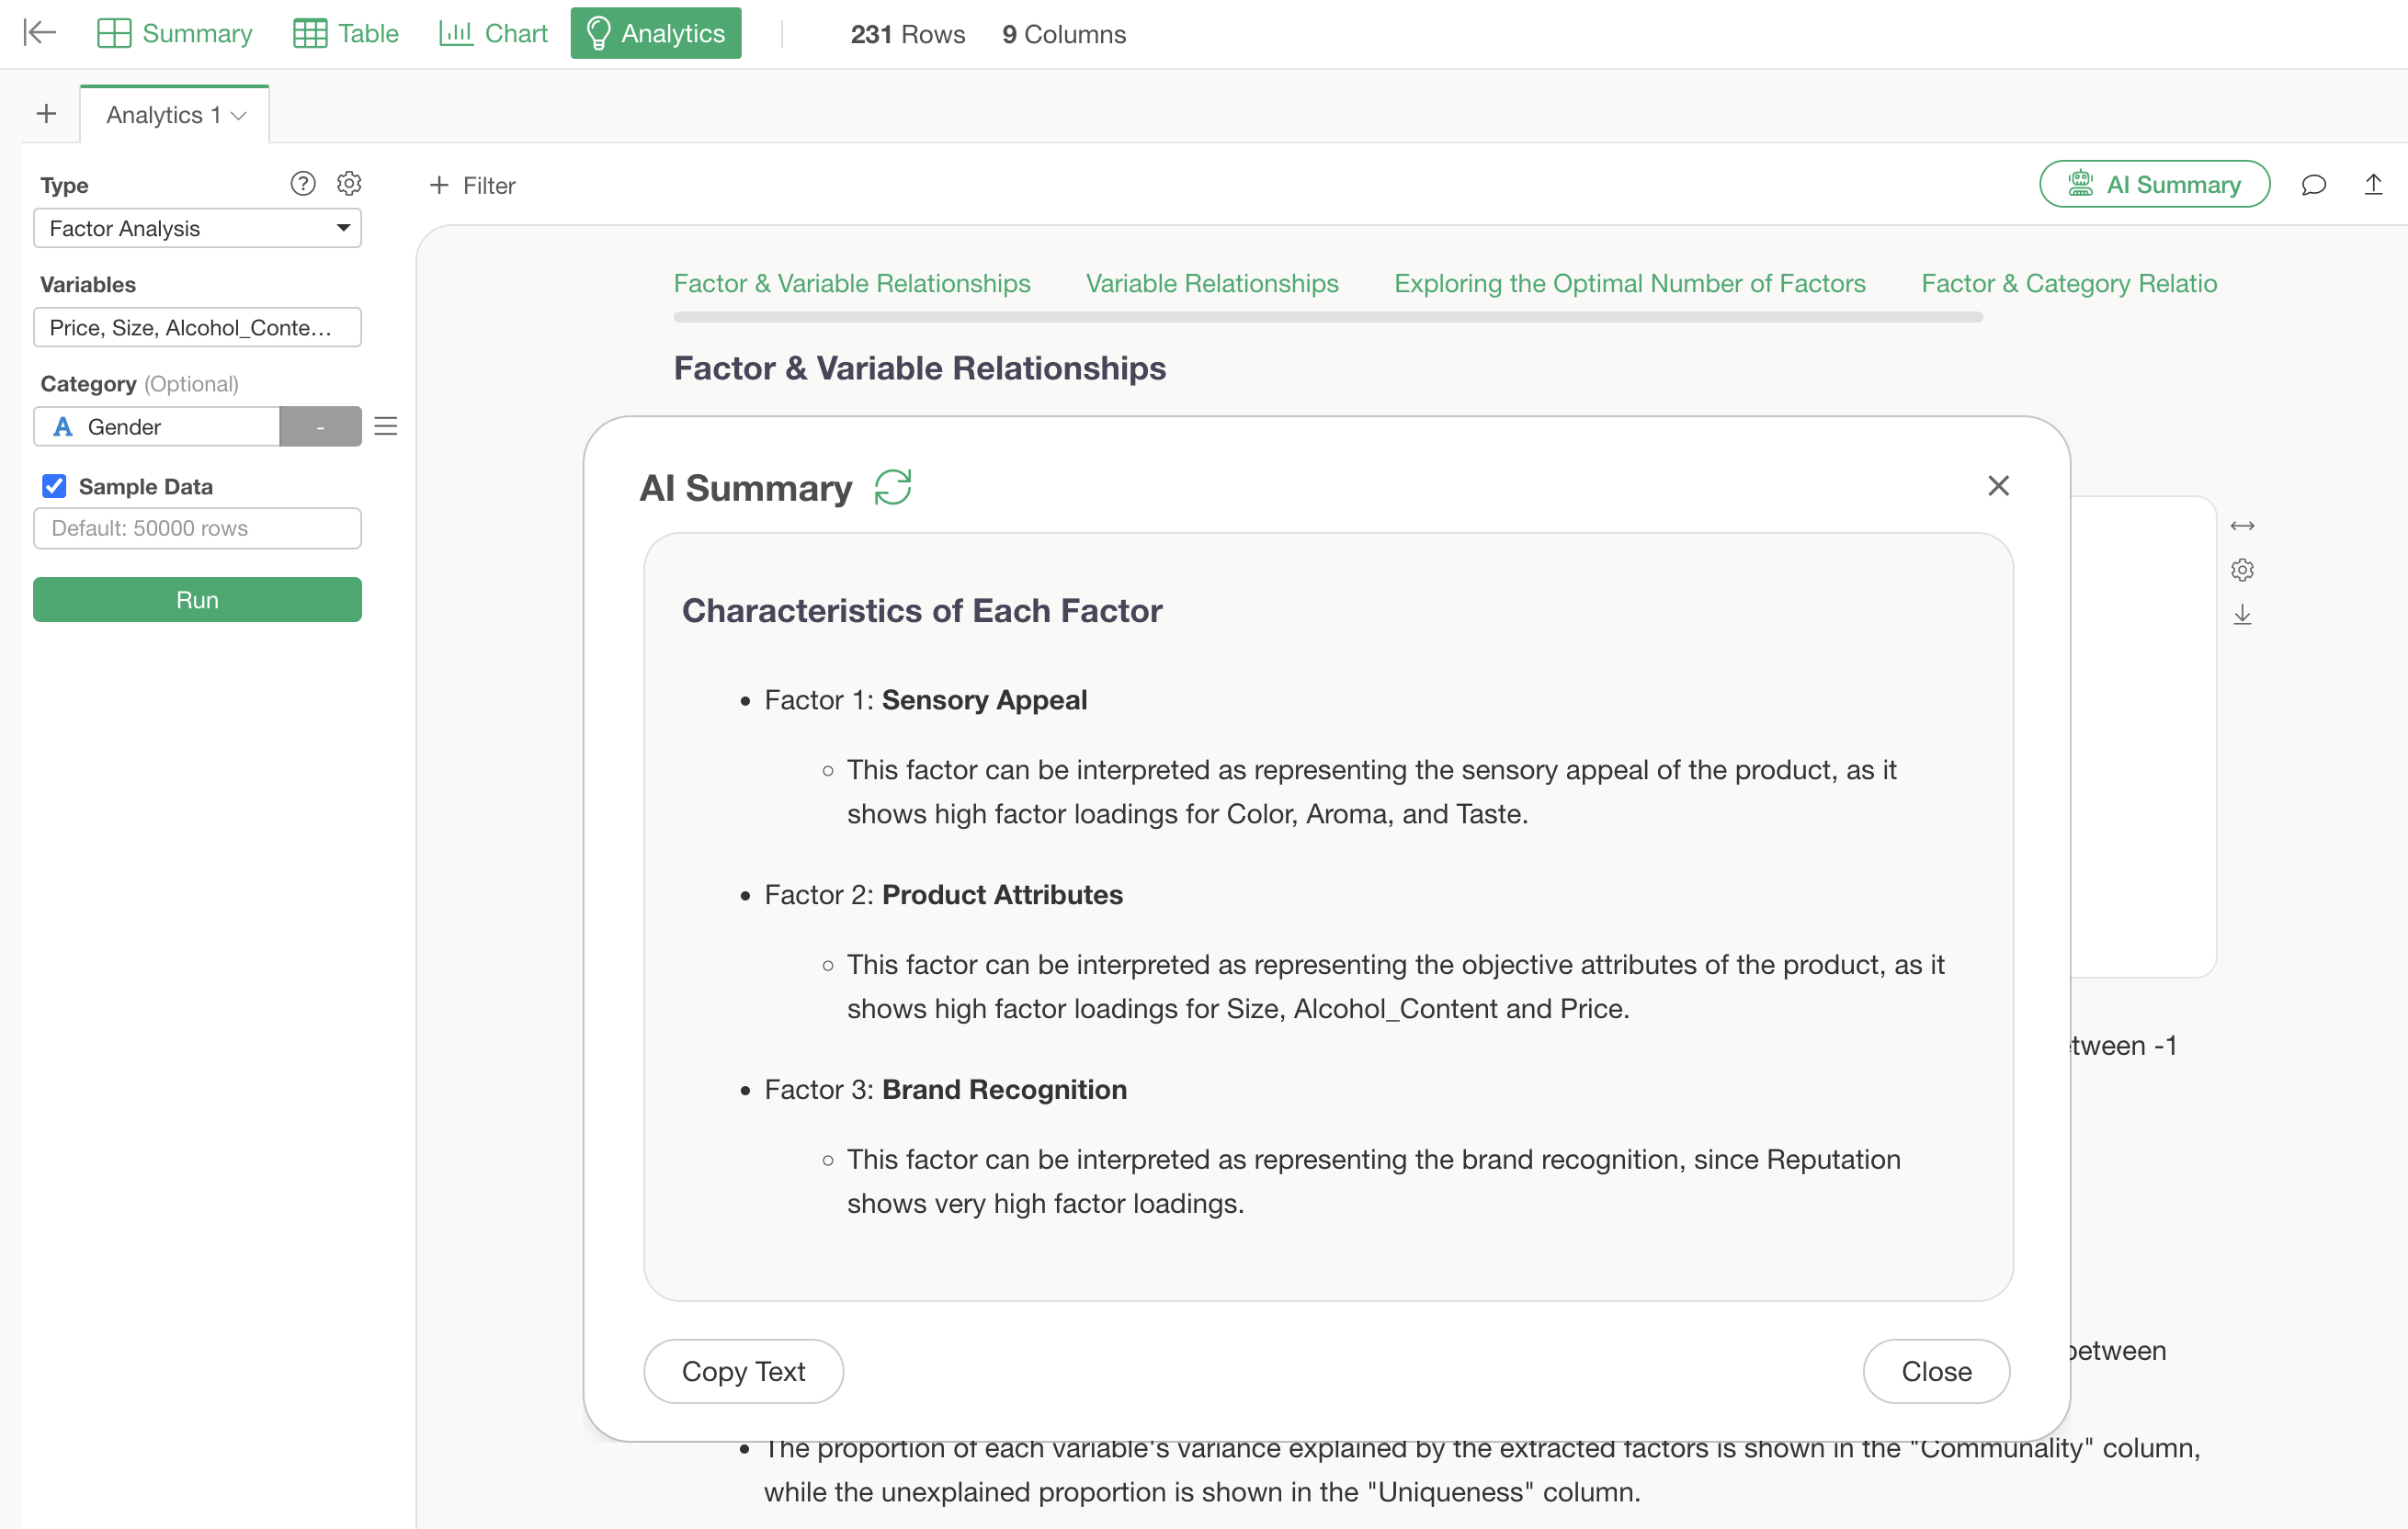Click the Characteristics of Each Factor heading

tap(922, 611)
